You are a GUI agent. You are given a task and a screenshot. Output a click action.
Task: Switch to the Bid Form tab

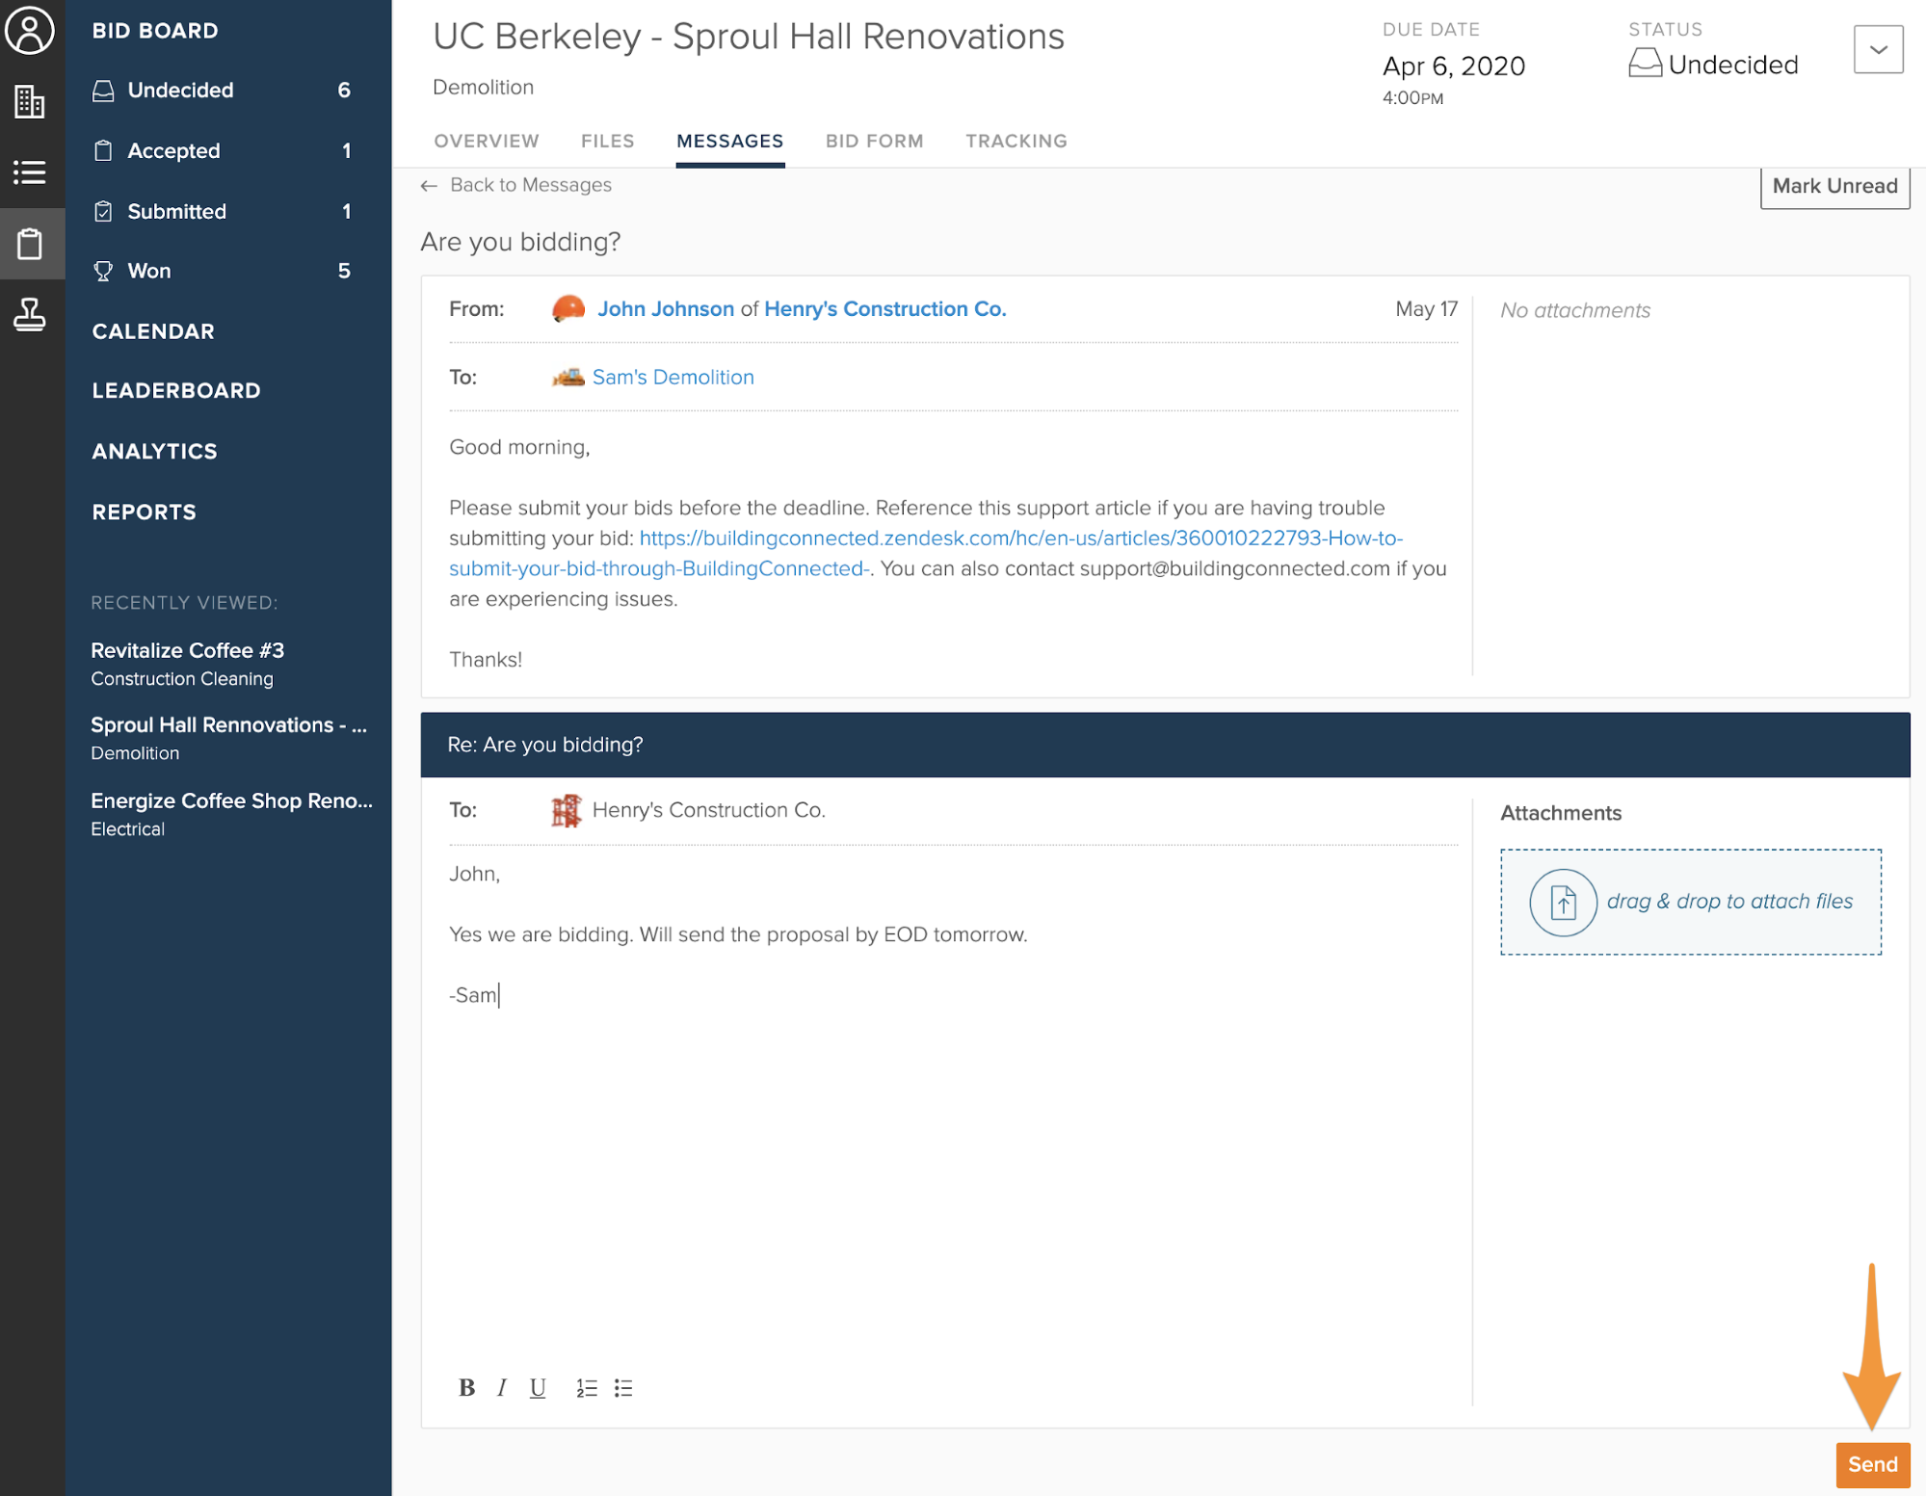pos(874,141)
